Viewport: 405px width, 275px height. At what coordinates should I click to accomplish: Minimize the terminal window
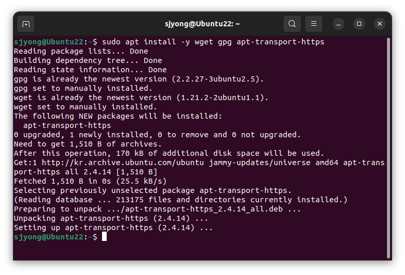(x=339, y=24)
